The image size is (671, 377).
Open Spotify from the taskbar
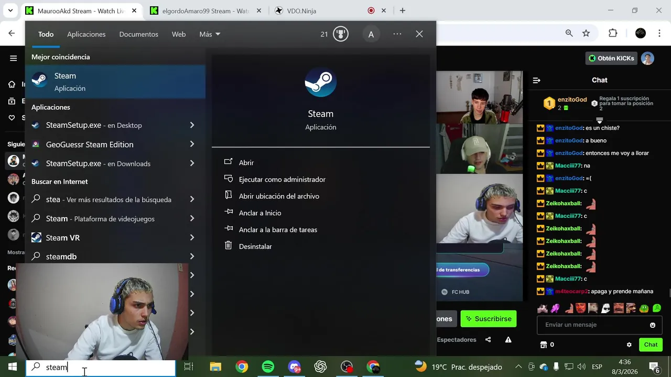[268, 367]
